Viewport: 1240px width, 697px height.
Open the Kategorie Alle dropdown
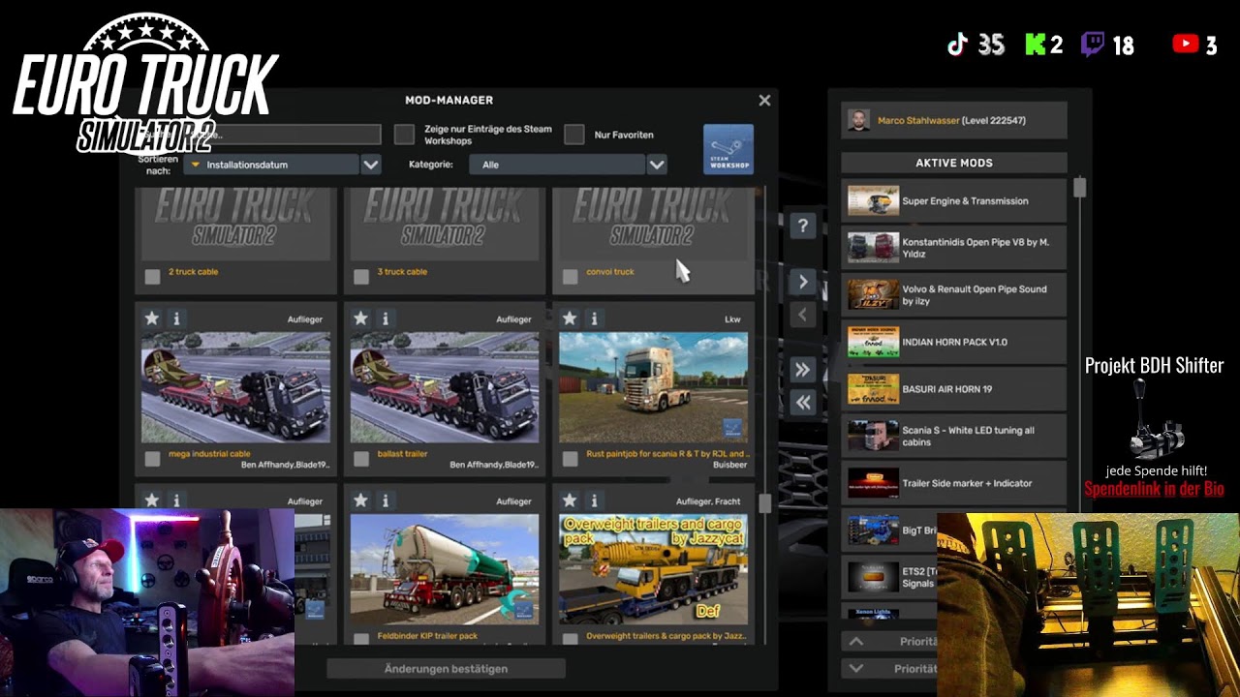tap(558, 165)
